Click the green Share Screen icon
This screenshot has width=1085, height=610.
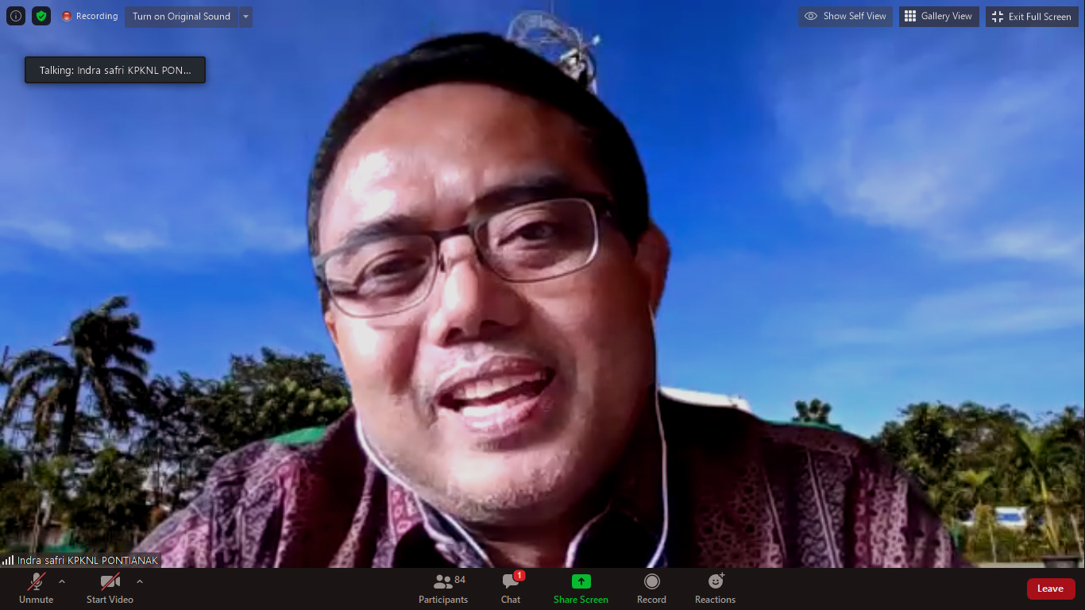pyautogui.click(x=581, y=582)
